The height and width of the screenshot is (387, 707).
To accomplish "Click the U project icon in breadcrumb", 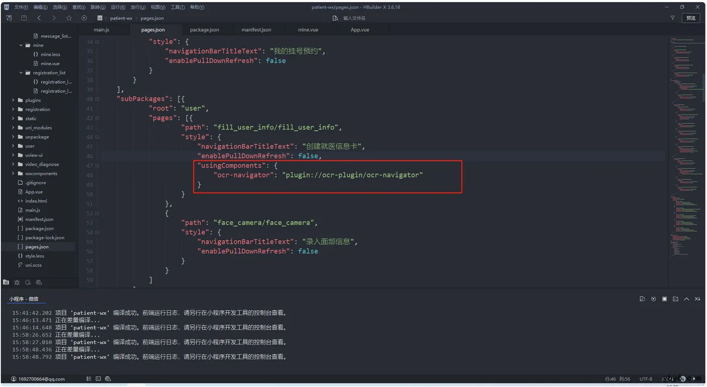I will (100, 18).
